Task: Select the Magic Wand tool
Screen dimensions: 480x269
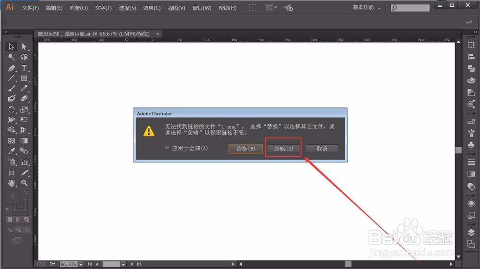Action: point(12,57)
